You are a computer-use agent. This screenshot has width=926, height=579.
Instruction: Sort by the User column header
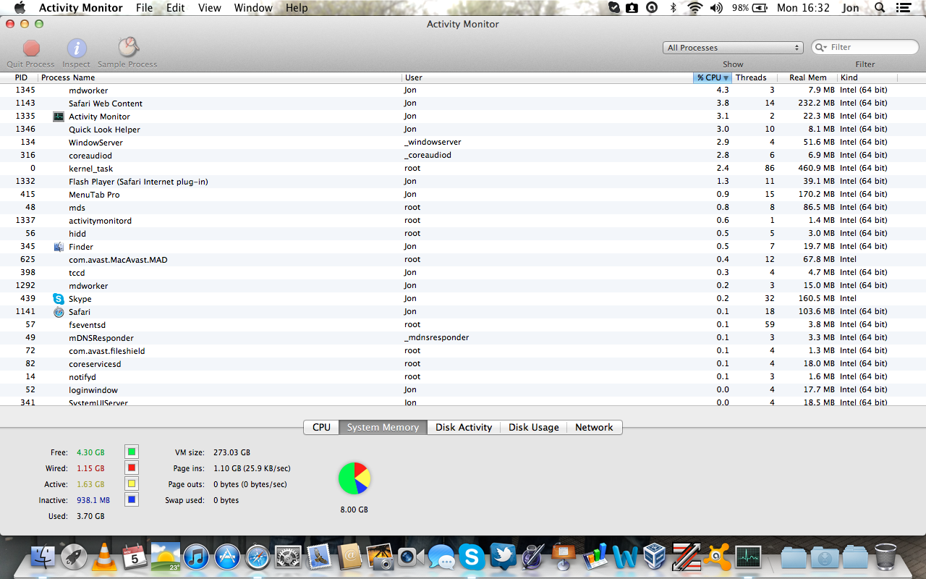pos(548,77)
